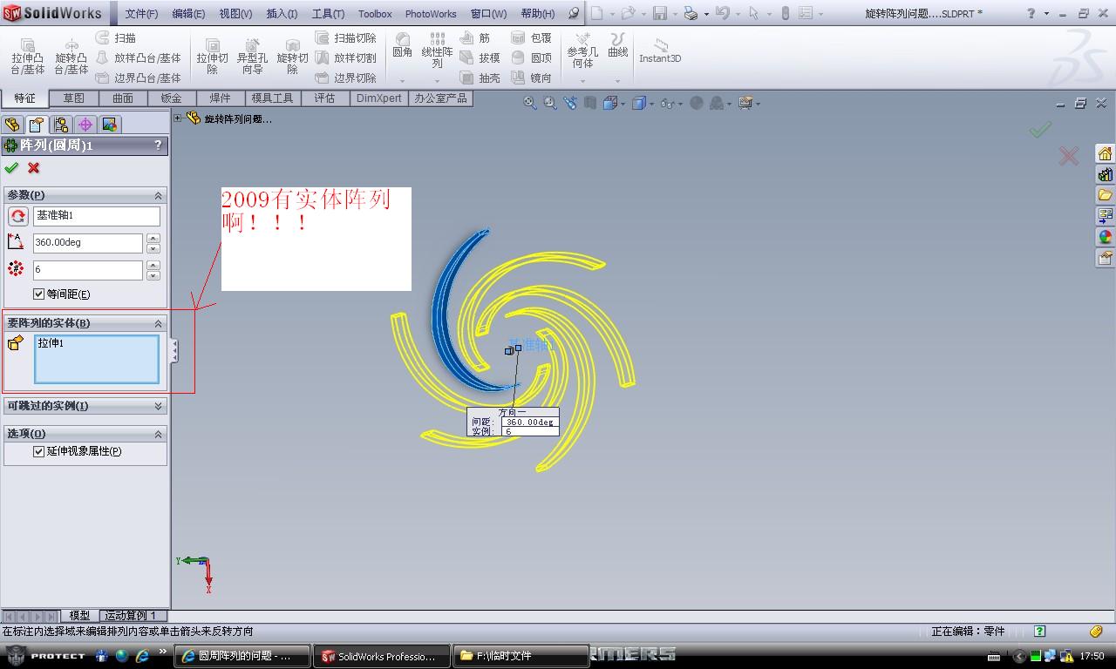Open the DimXpertManager tab icon

(85, 125)
